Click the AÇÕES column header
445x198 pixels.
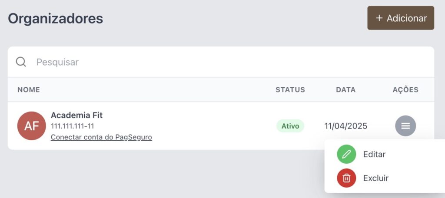pyautogui.click(x=405, y=89)
